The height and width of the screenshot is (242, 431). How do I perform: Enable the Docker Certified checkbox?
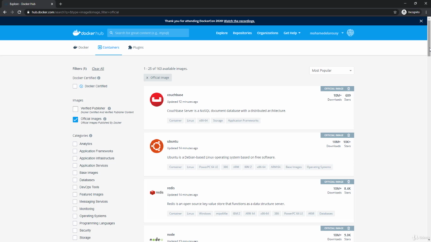(75, 86)
